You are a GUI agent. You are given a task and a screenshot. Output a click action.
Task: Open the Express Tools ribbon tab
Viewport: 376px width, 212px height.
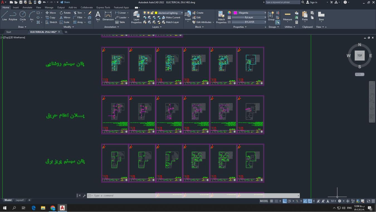tap(103, 8)
